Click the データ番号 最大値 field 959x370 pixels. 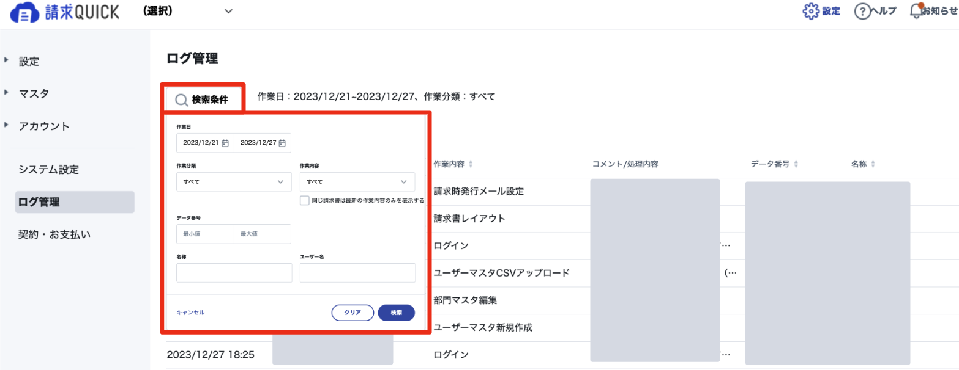263,234
